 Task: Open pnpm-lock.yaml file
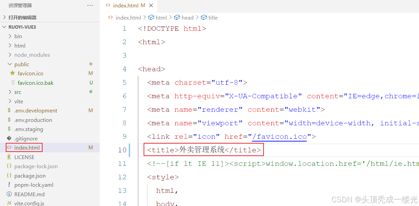(34, 185)
